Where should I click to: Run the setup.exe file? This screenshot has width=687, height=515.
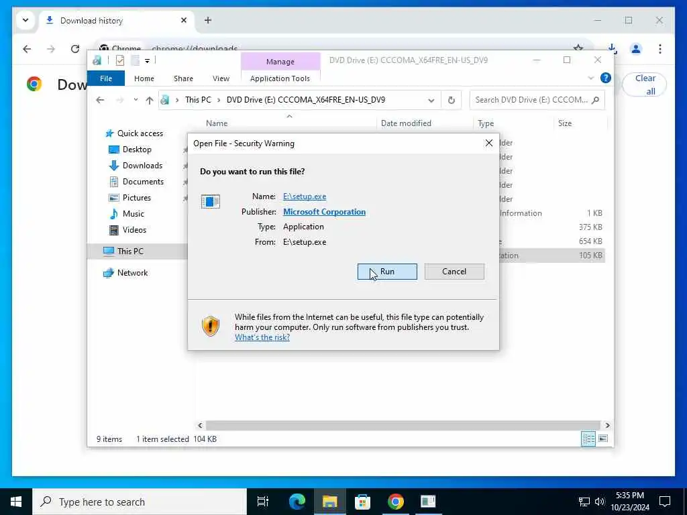pos(387,272)
